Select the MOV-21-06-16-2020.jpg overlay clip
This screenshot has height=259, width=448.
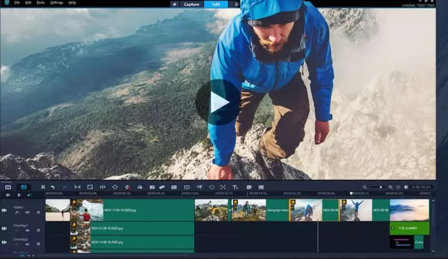[132, 228]
